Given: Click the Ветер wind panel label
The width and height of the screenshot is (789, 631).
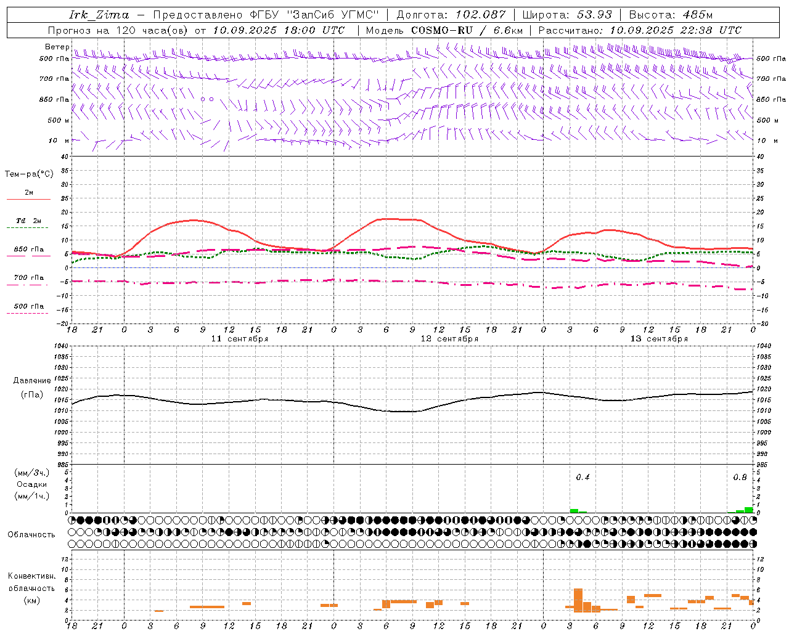Looking at the screenshot, I should tap(57, 47).
